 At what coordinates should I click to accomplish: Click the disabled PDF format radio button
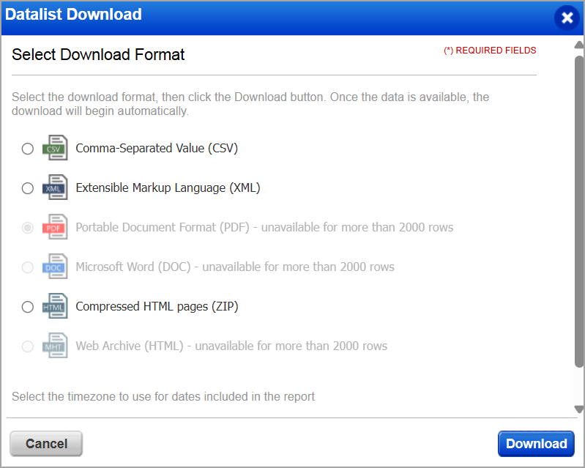click(x=28, y=228)
